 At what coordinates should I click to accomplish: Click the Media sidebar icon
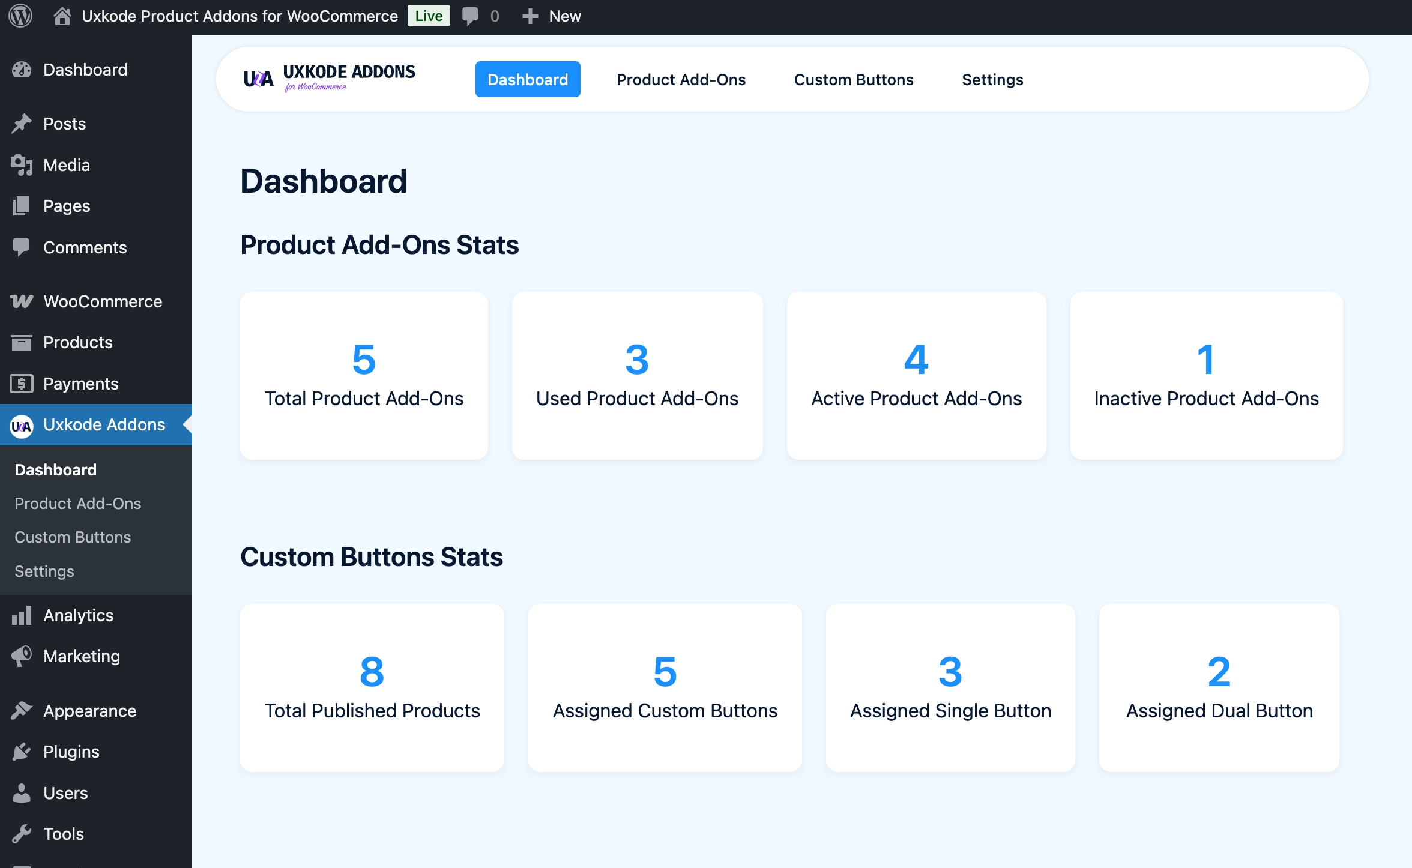(x=22, y=165)
